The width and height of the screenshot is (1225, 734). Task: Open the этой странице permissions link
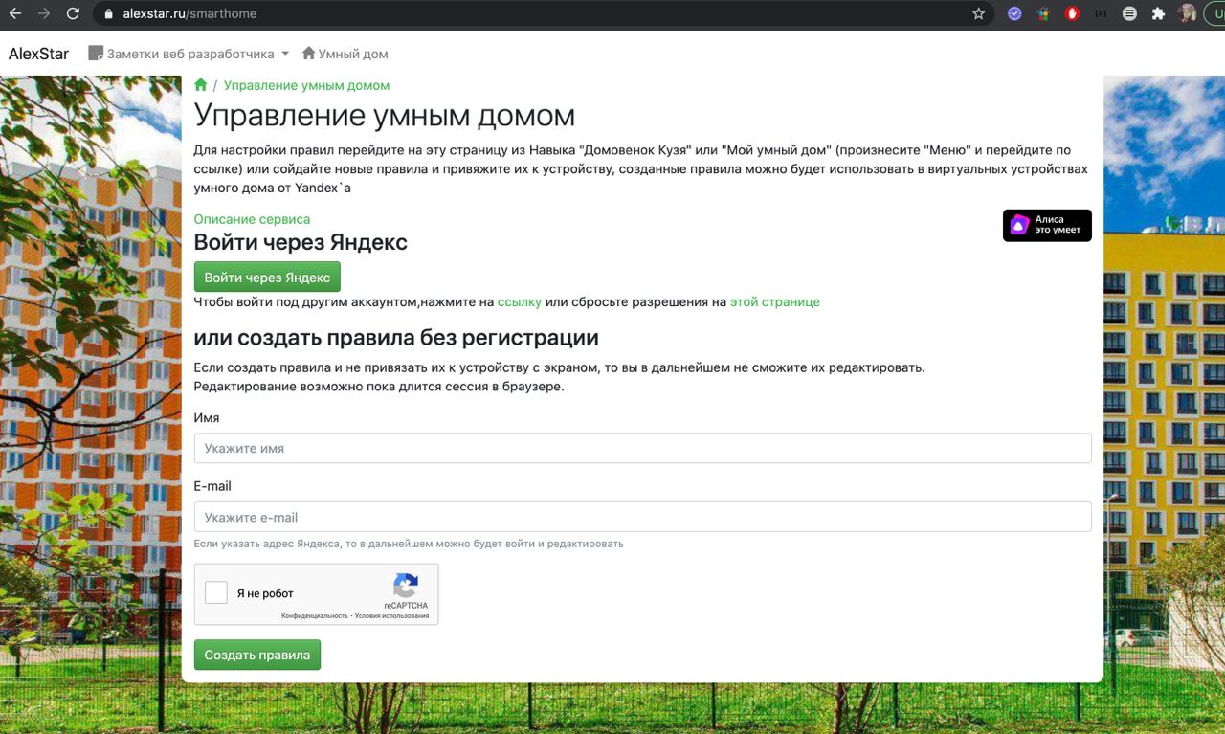coord(775,301)
